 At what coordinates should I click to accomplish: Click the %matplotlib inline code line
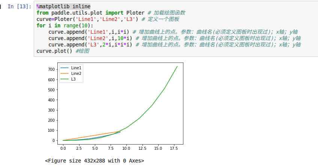pyautogui.click(x=63, y=6)
